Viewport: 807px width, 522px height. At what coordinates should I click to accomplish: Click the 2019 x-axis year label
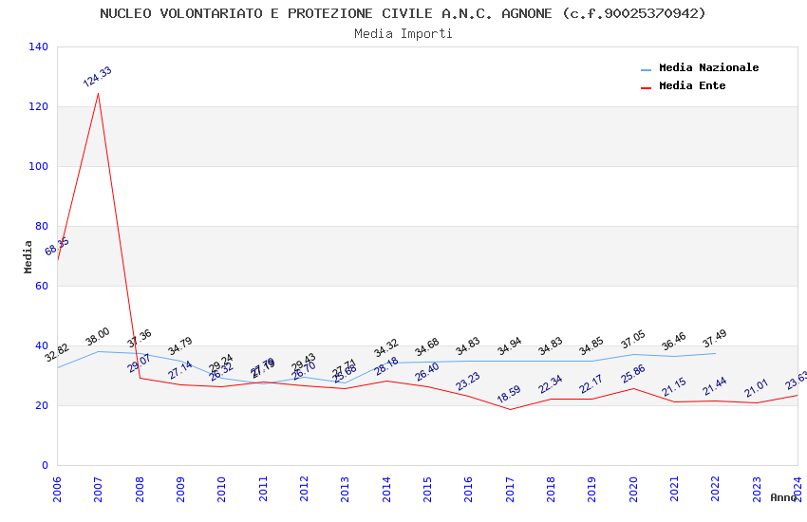click(x=591, y=489)
